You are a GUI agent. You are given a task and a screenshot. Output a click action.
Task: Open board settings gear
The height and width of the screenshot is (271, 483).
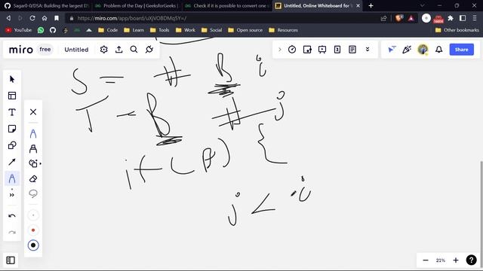point(104,50)
